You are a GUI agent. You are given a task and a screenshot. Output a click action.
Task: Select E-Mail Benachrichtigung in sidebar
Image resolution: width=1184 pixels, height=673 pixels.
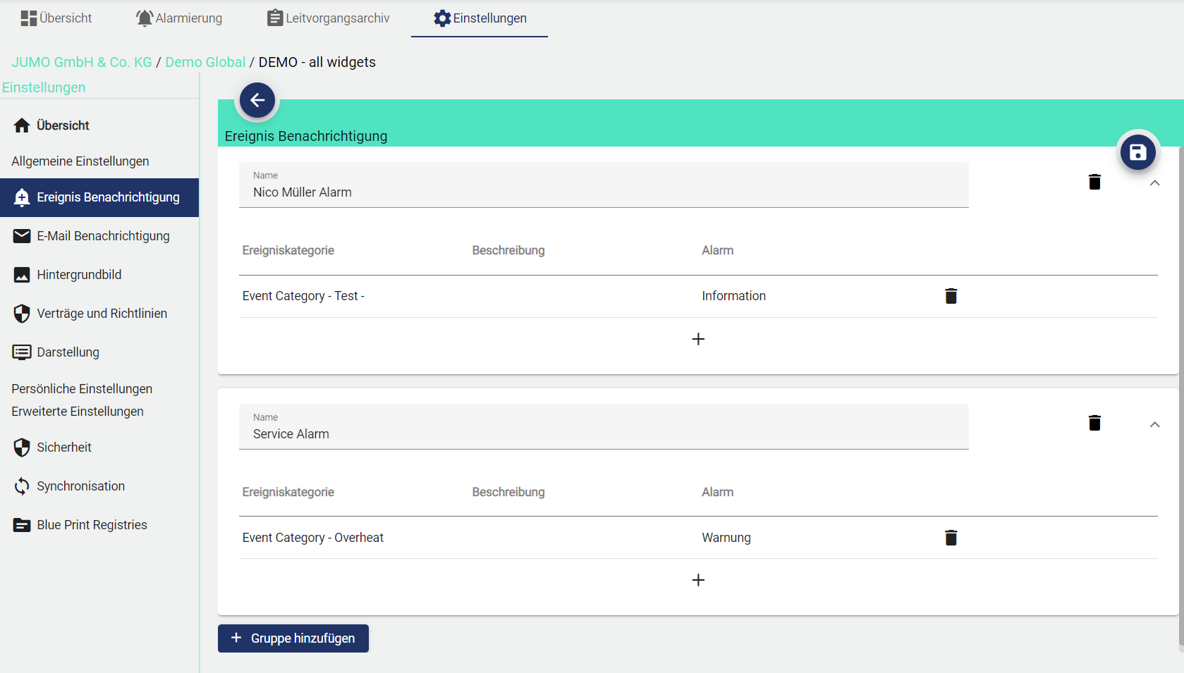click(x=103, y=236)
